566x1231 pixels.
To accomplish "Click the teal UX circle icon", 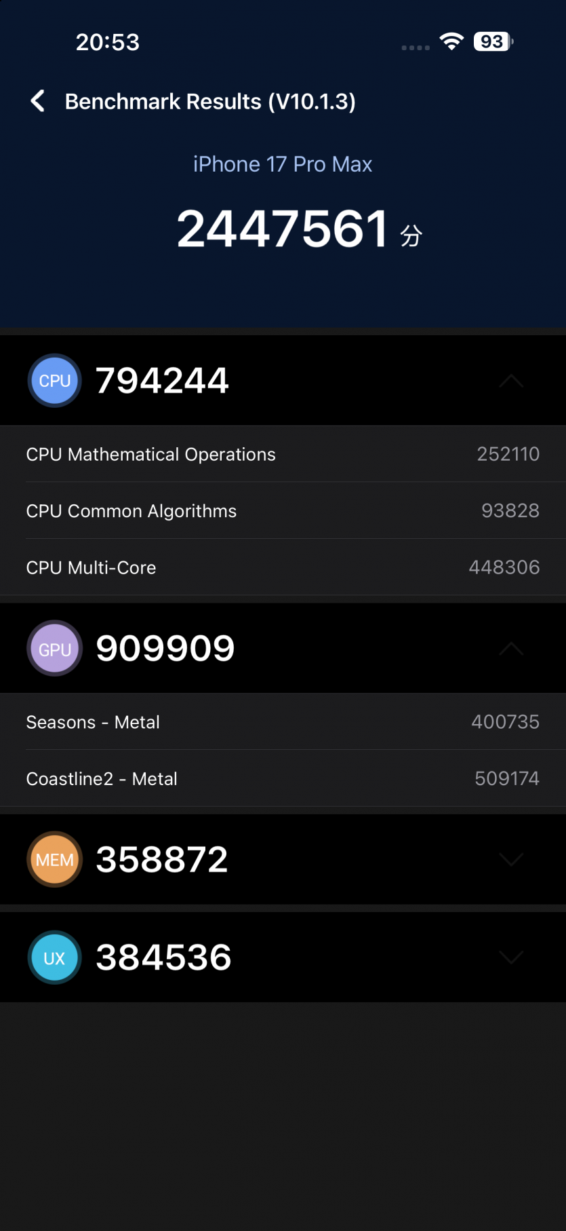I will coord(55,958).
